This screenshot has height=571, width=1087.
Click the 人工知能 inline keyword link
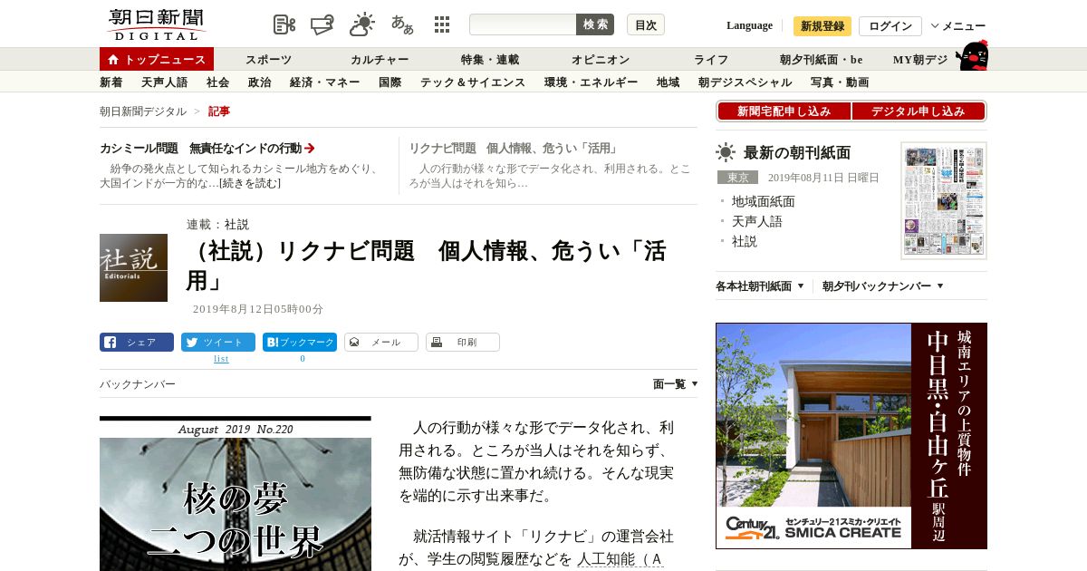point(620,559)
